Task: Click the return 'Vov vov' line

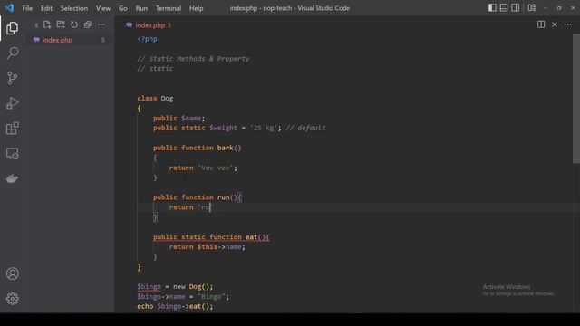Action: pyautogui.click(x=203, y=168)
